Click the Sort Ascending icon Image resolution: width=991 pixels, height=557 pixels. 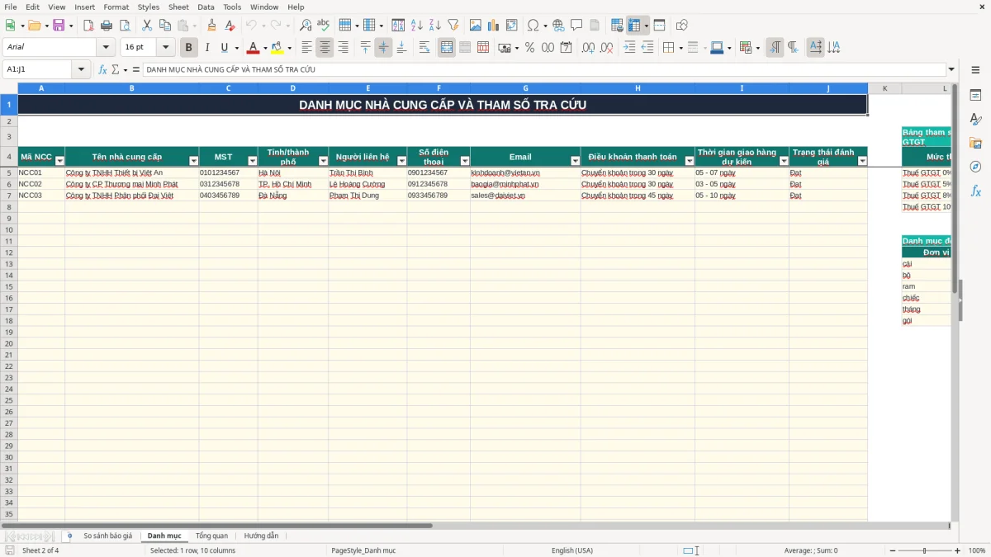click(x=417, y=26)
